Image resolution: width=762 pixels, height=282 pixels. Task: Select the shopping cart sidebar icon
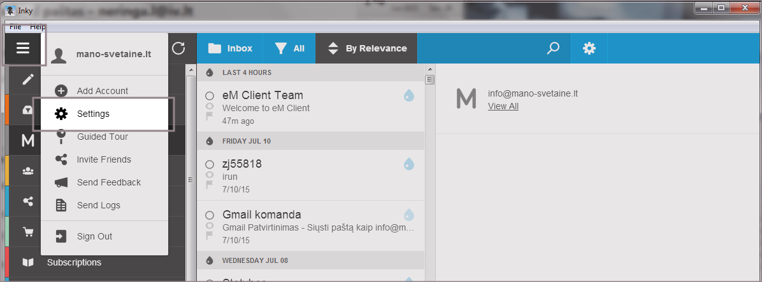coord(28,232)
